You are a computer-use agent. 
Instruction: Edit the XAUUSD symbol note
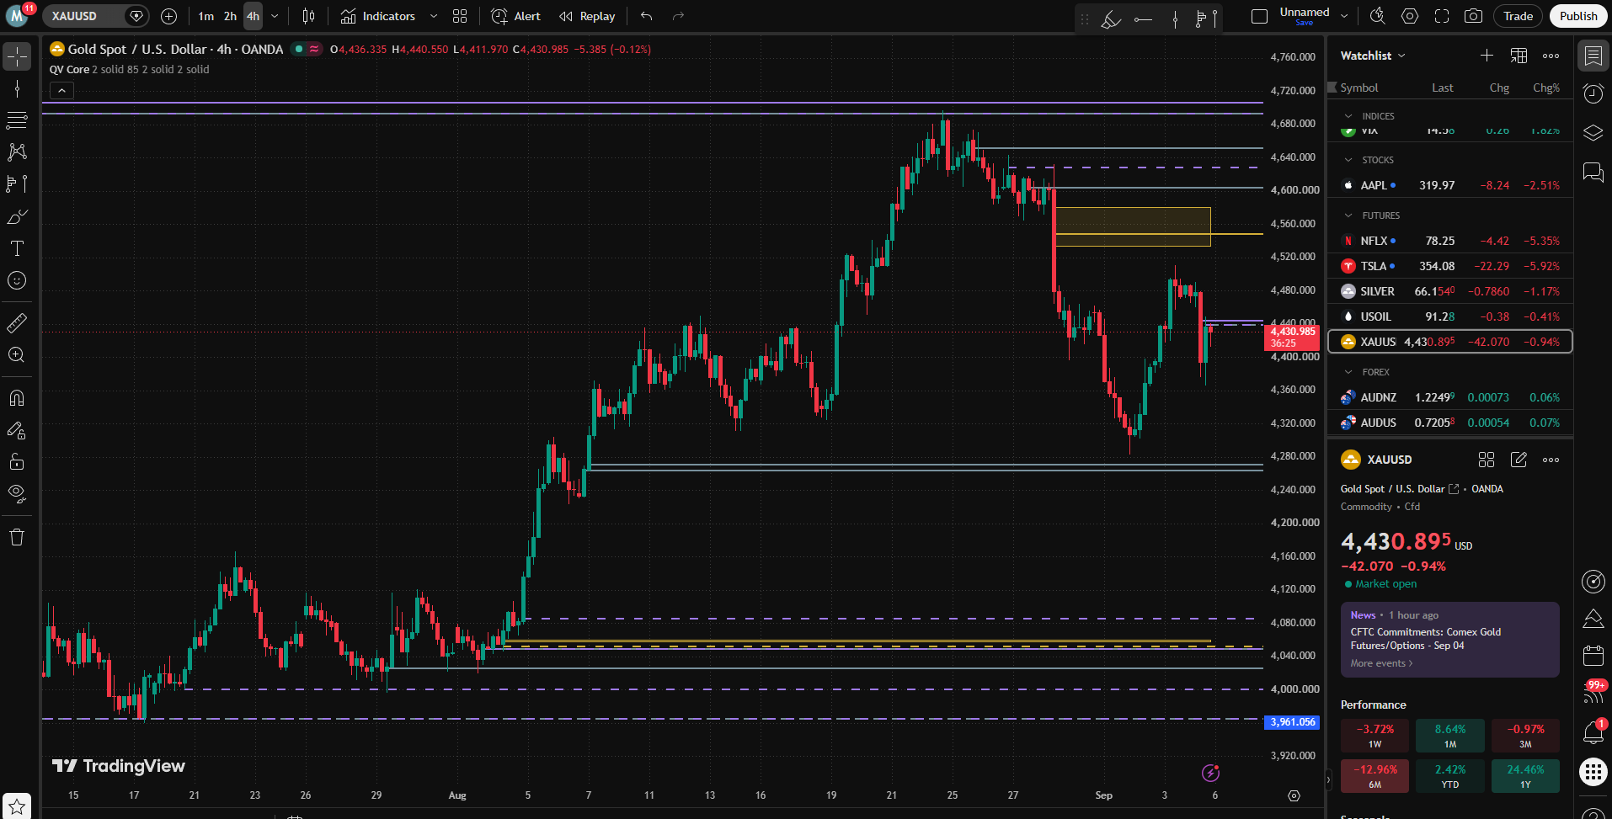(1519, 460)
